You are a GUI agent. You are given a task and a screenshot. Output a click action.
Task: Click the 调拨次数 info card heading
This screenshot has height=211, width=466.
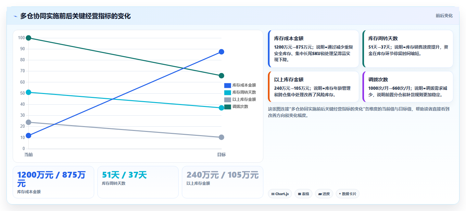(x=378, y=79)
